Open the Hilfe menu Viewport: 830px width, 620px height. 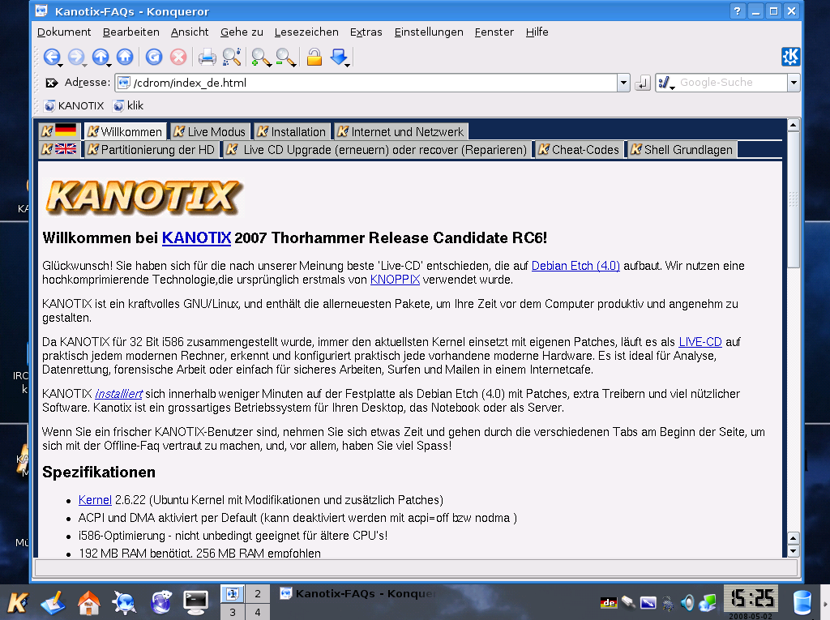pyautogui.click(x=537, y=32)
